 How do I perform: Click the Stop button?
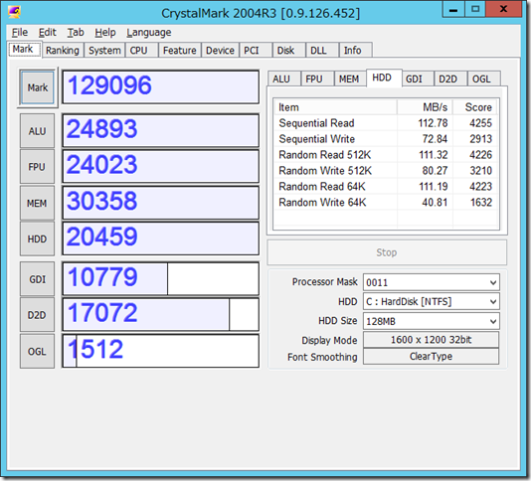pyautogui.click(x=387, y=252)
